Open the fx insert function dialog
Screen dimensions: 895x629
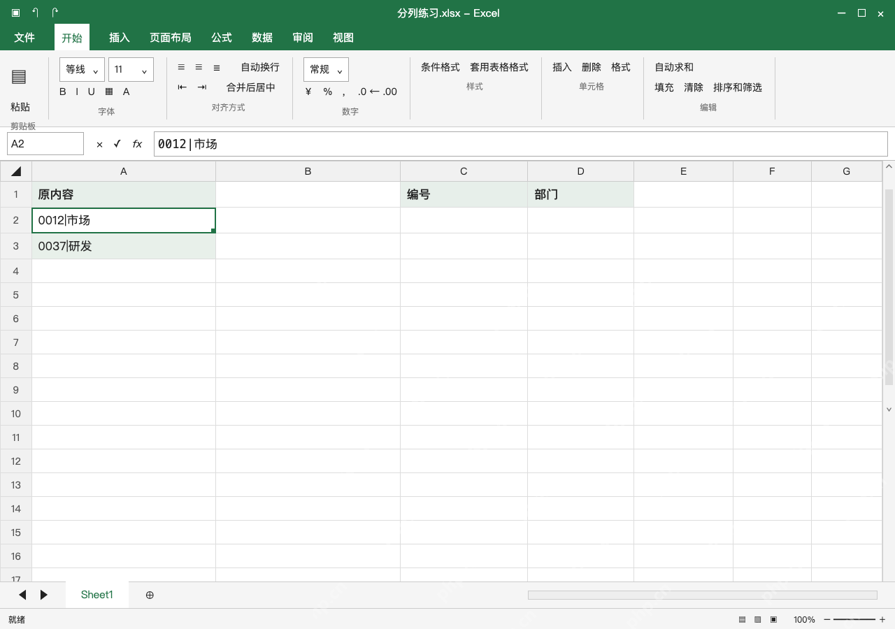tap(137, 144)
